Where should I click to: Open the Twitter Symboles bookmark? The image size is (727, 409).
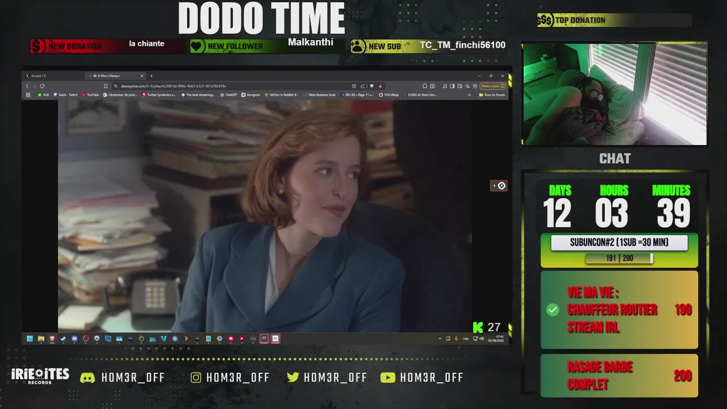pyautogui.click(x=159, y=95)
